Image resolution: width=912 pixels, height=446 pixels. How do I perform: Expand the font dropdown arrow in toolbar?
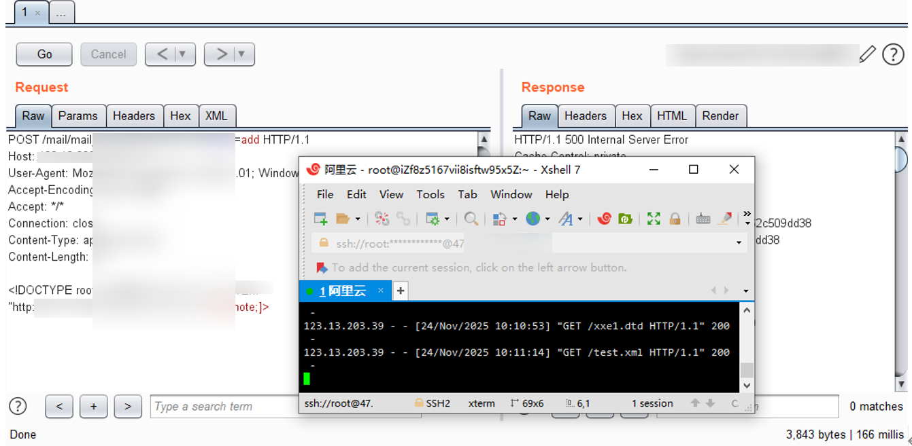point(580,219)
